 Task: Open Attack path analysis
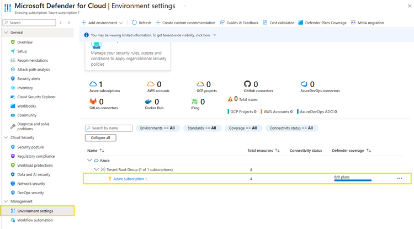click(33, 70)
